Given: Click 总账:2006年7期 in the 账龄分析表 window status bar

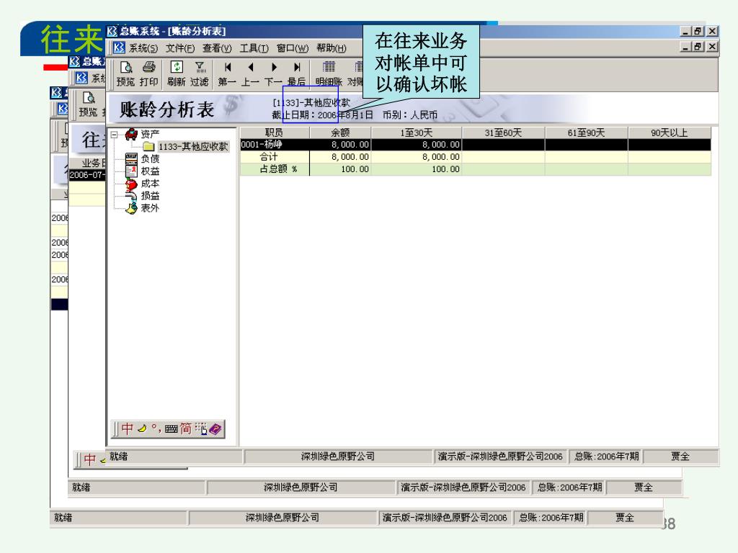Looking at the screenshot, I should pyautogui.click(x=607, y=456).
